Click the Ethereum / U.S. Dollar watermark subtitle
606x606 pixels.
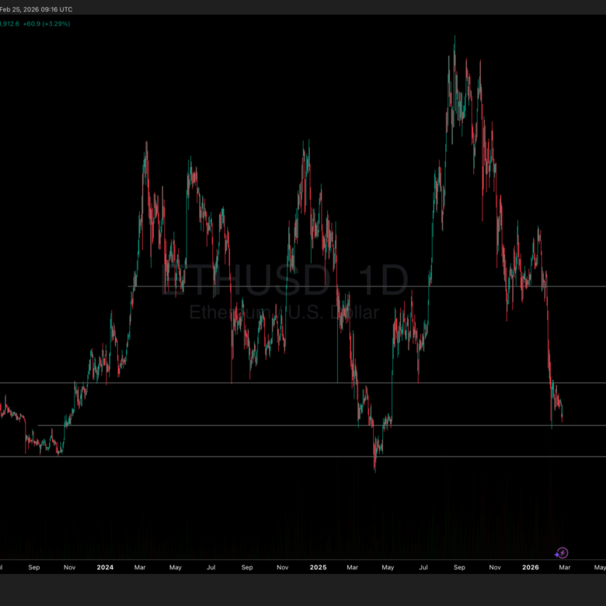284,312
